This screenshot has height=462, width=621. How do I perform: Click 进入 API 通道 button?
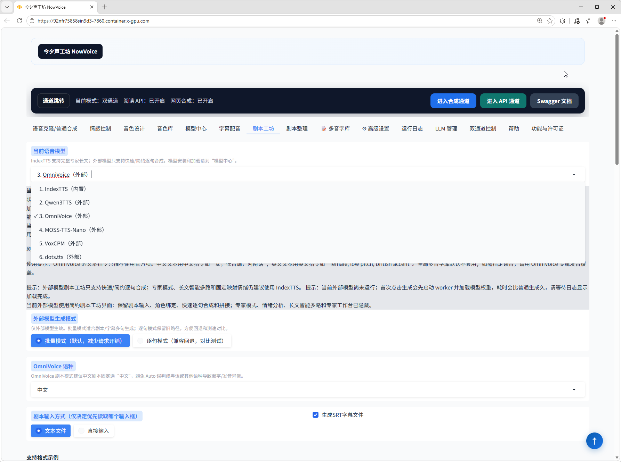503,101
